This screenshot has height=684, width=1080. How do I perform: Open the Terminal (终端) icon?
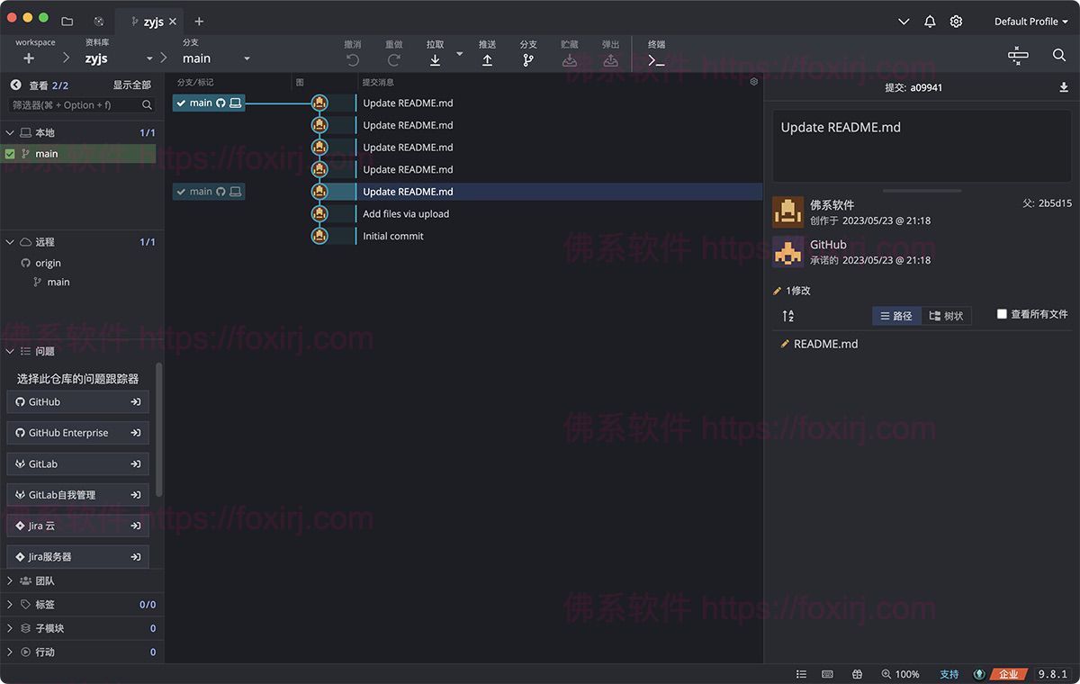pos(656,60)
